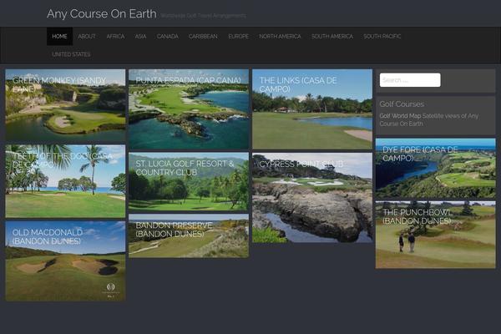Open the Home menu item

59,37
